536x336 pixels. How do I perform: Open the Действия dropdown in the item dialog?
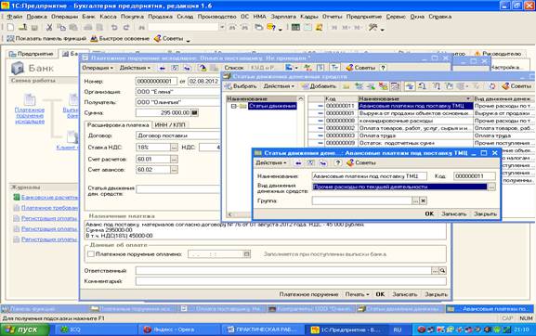click(x=271, y=162)
